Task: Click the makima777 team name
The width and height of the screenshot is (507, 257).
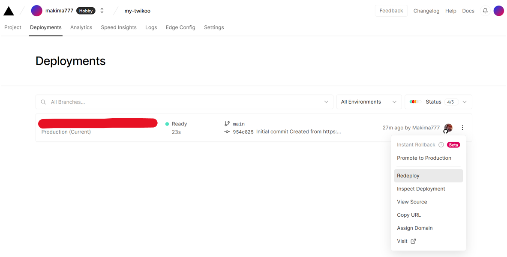Action: click(59, 11)
